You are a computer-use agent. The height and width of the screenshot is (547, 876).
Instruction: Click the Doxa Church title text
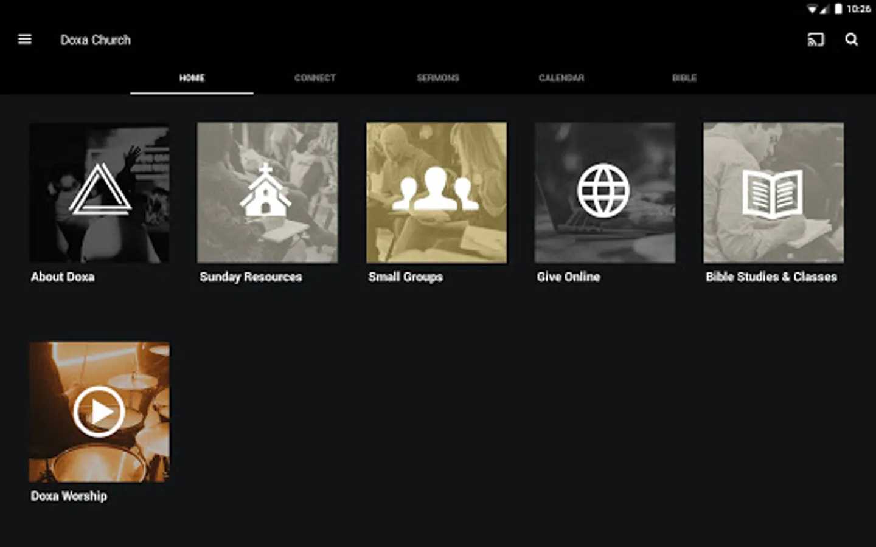pyautogui.click(x=96, y=40)
